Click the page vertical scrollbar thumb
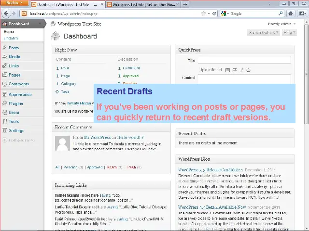Screen dimensions: 309x231 pyautogui.click(x=307, y=74)
